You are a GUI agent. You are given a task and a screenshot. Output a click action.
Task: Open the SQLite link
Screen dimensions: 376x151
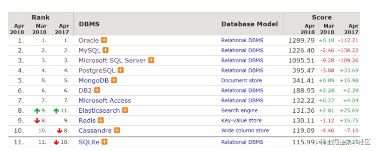tap(89, 142)
